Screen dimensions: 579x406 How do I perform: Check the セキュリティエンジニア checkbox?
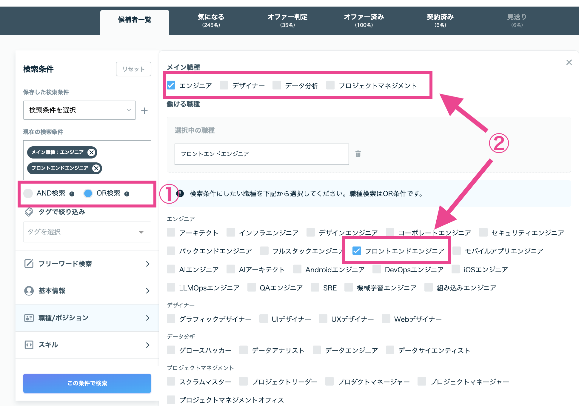483,232
